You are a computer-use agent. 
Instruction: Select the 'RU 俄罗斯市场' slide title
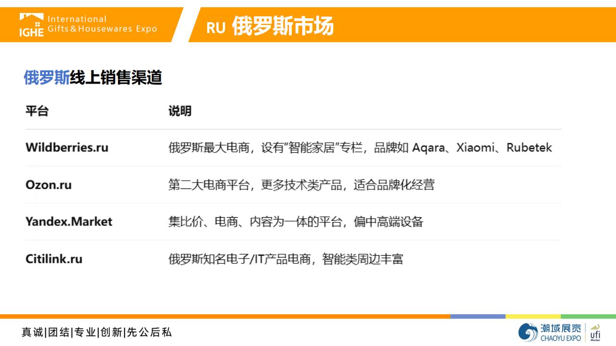269,26
